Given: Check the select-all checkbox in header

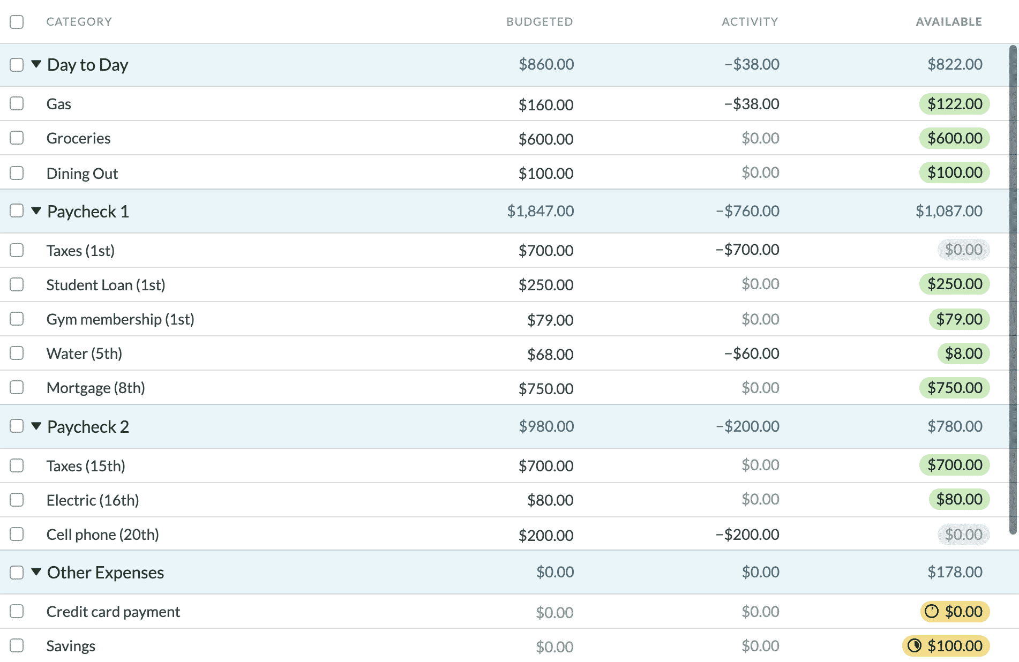Looking at the screenshot, I should pos(17,22).
